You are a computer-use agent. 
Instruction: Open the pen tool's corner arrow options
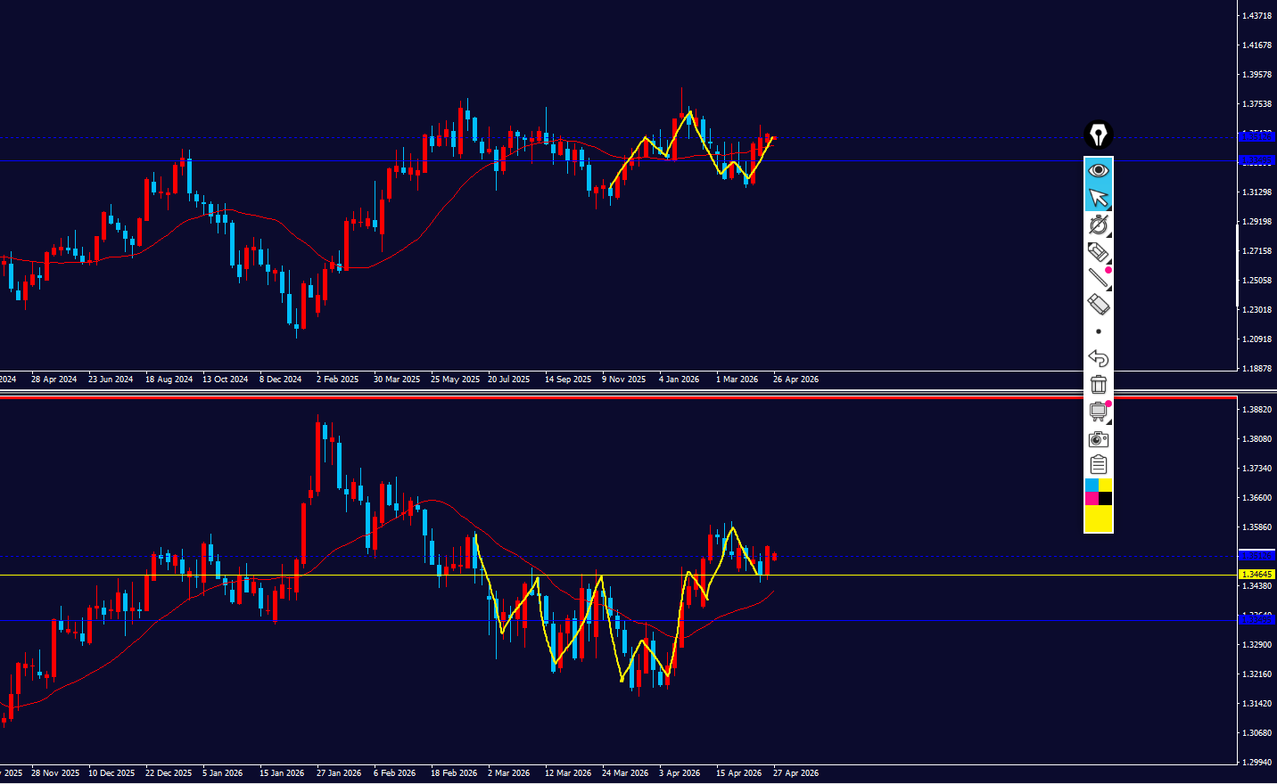pyautogui.click(x=1108, y=235)
